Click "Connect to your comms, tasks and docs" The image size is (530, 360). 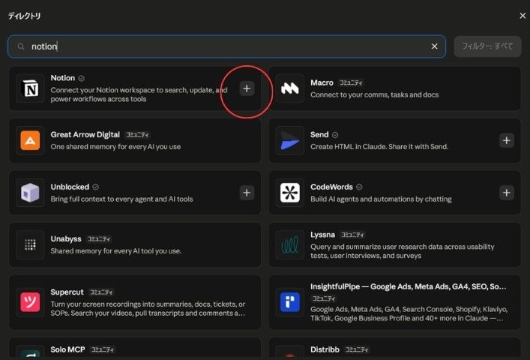click(x=375, y=95)
